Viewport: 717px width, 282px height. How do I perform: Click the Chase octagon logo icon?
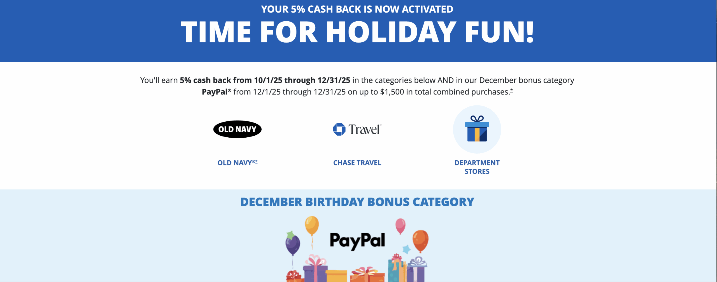click(x=339, y=129)
